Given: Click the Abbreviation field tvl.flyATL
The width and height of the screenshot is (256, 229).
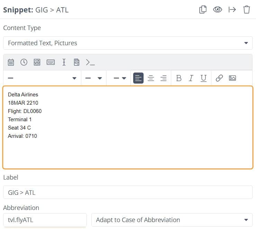Looking at the screenshot, I should 45,220.
